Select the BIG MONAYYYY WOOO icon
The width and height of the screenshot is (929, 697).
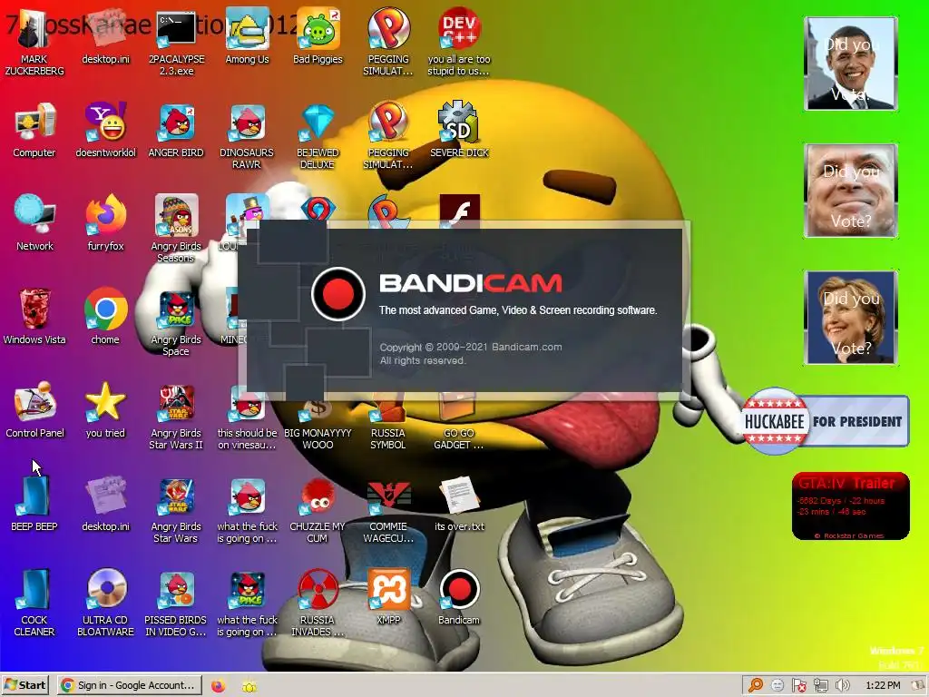(318, 424)
